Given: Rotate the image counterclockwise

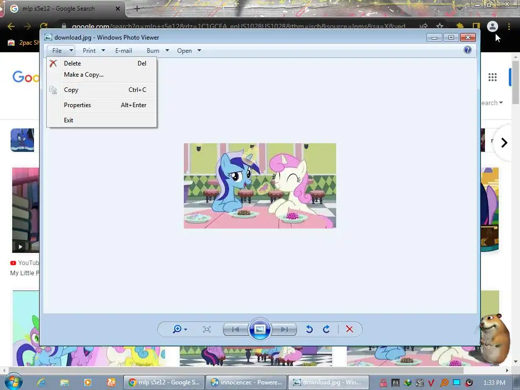Looking at the screenshot, I should pyautogui.click(x=309, y=329).
